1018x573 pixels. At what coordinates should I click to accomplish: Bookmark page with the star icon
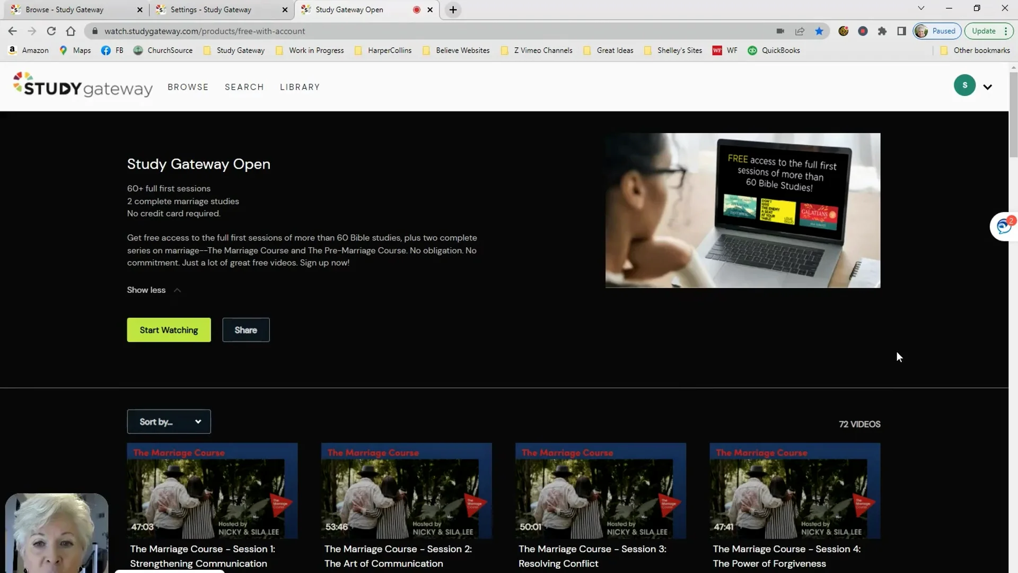[819, 31]
